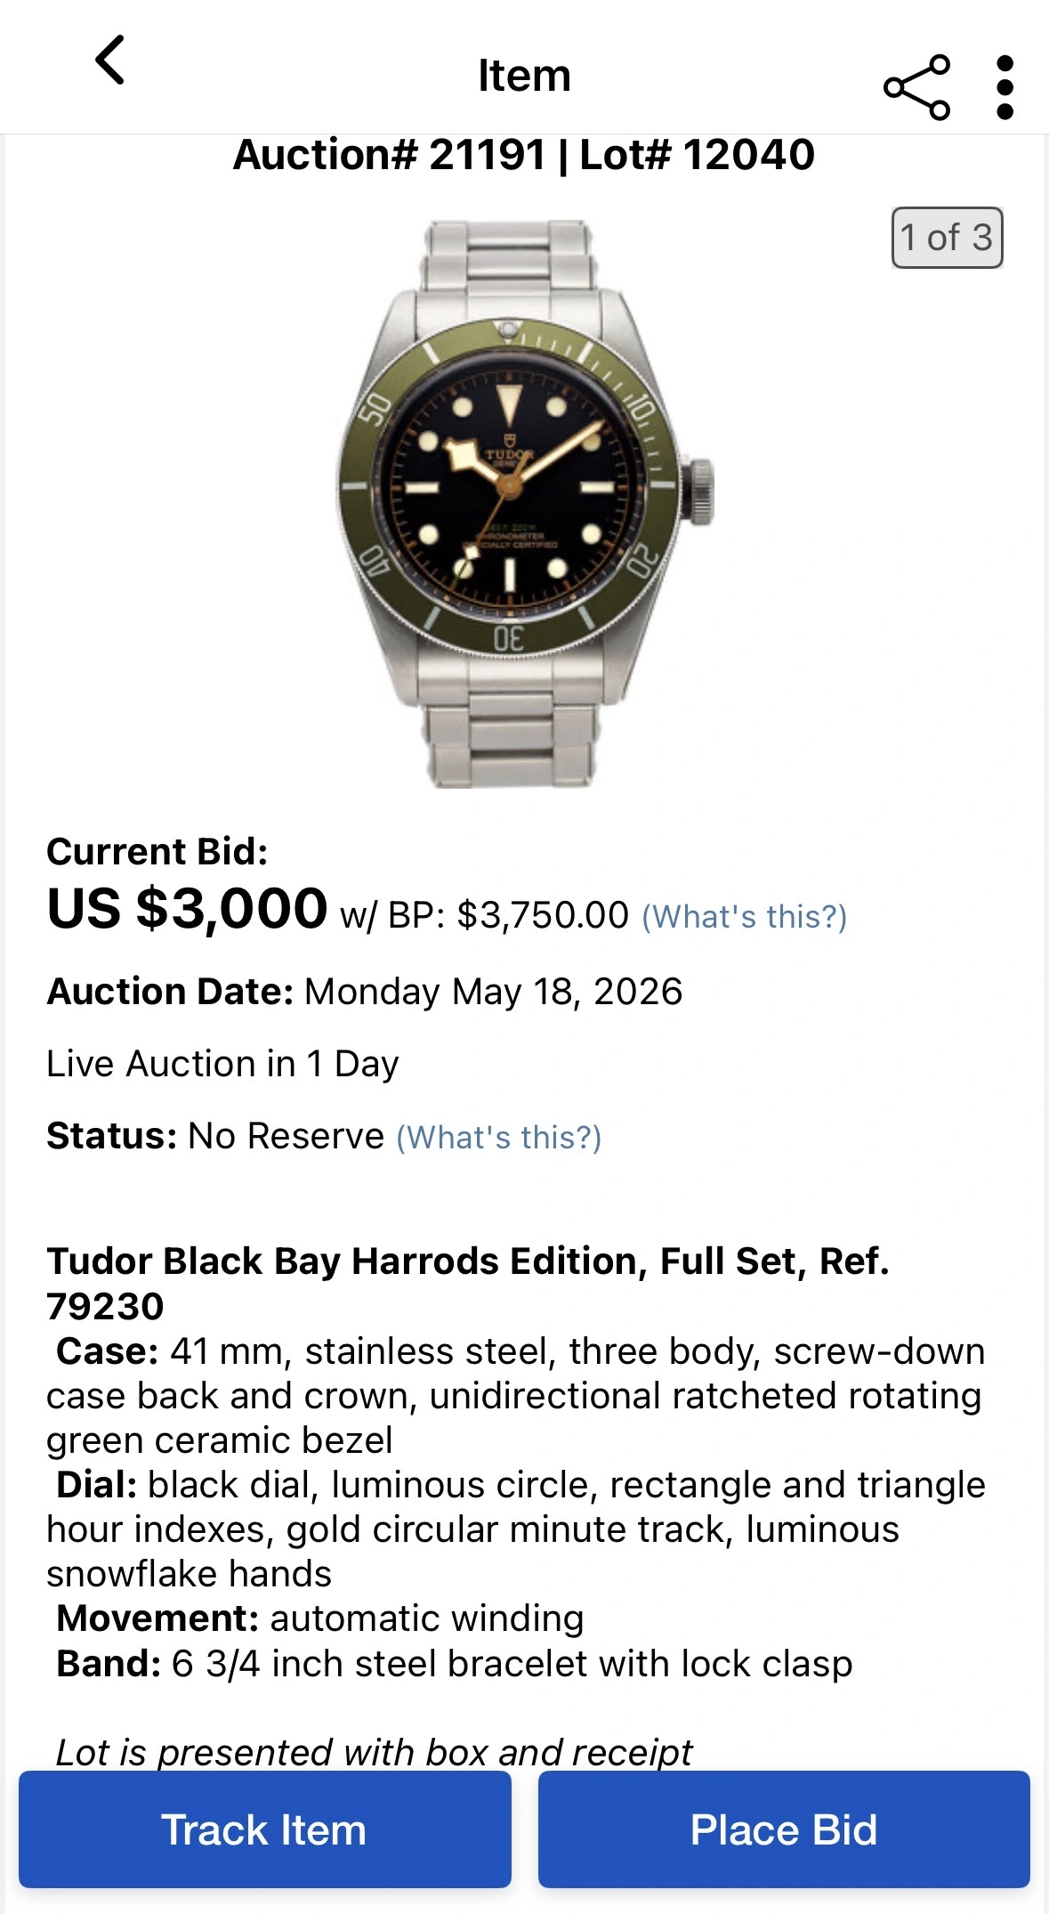Select the Auction Date Monday May 18 line
Screen dimensions: 1049x1914
pyautogui.click(x=365, y=992)
